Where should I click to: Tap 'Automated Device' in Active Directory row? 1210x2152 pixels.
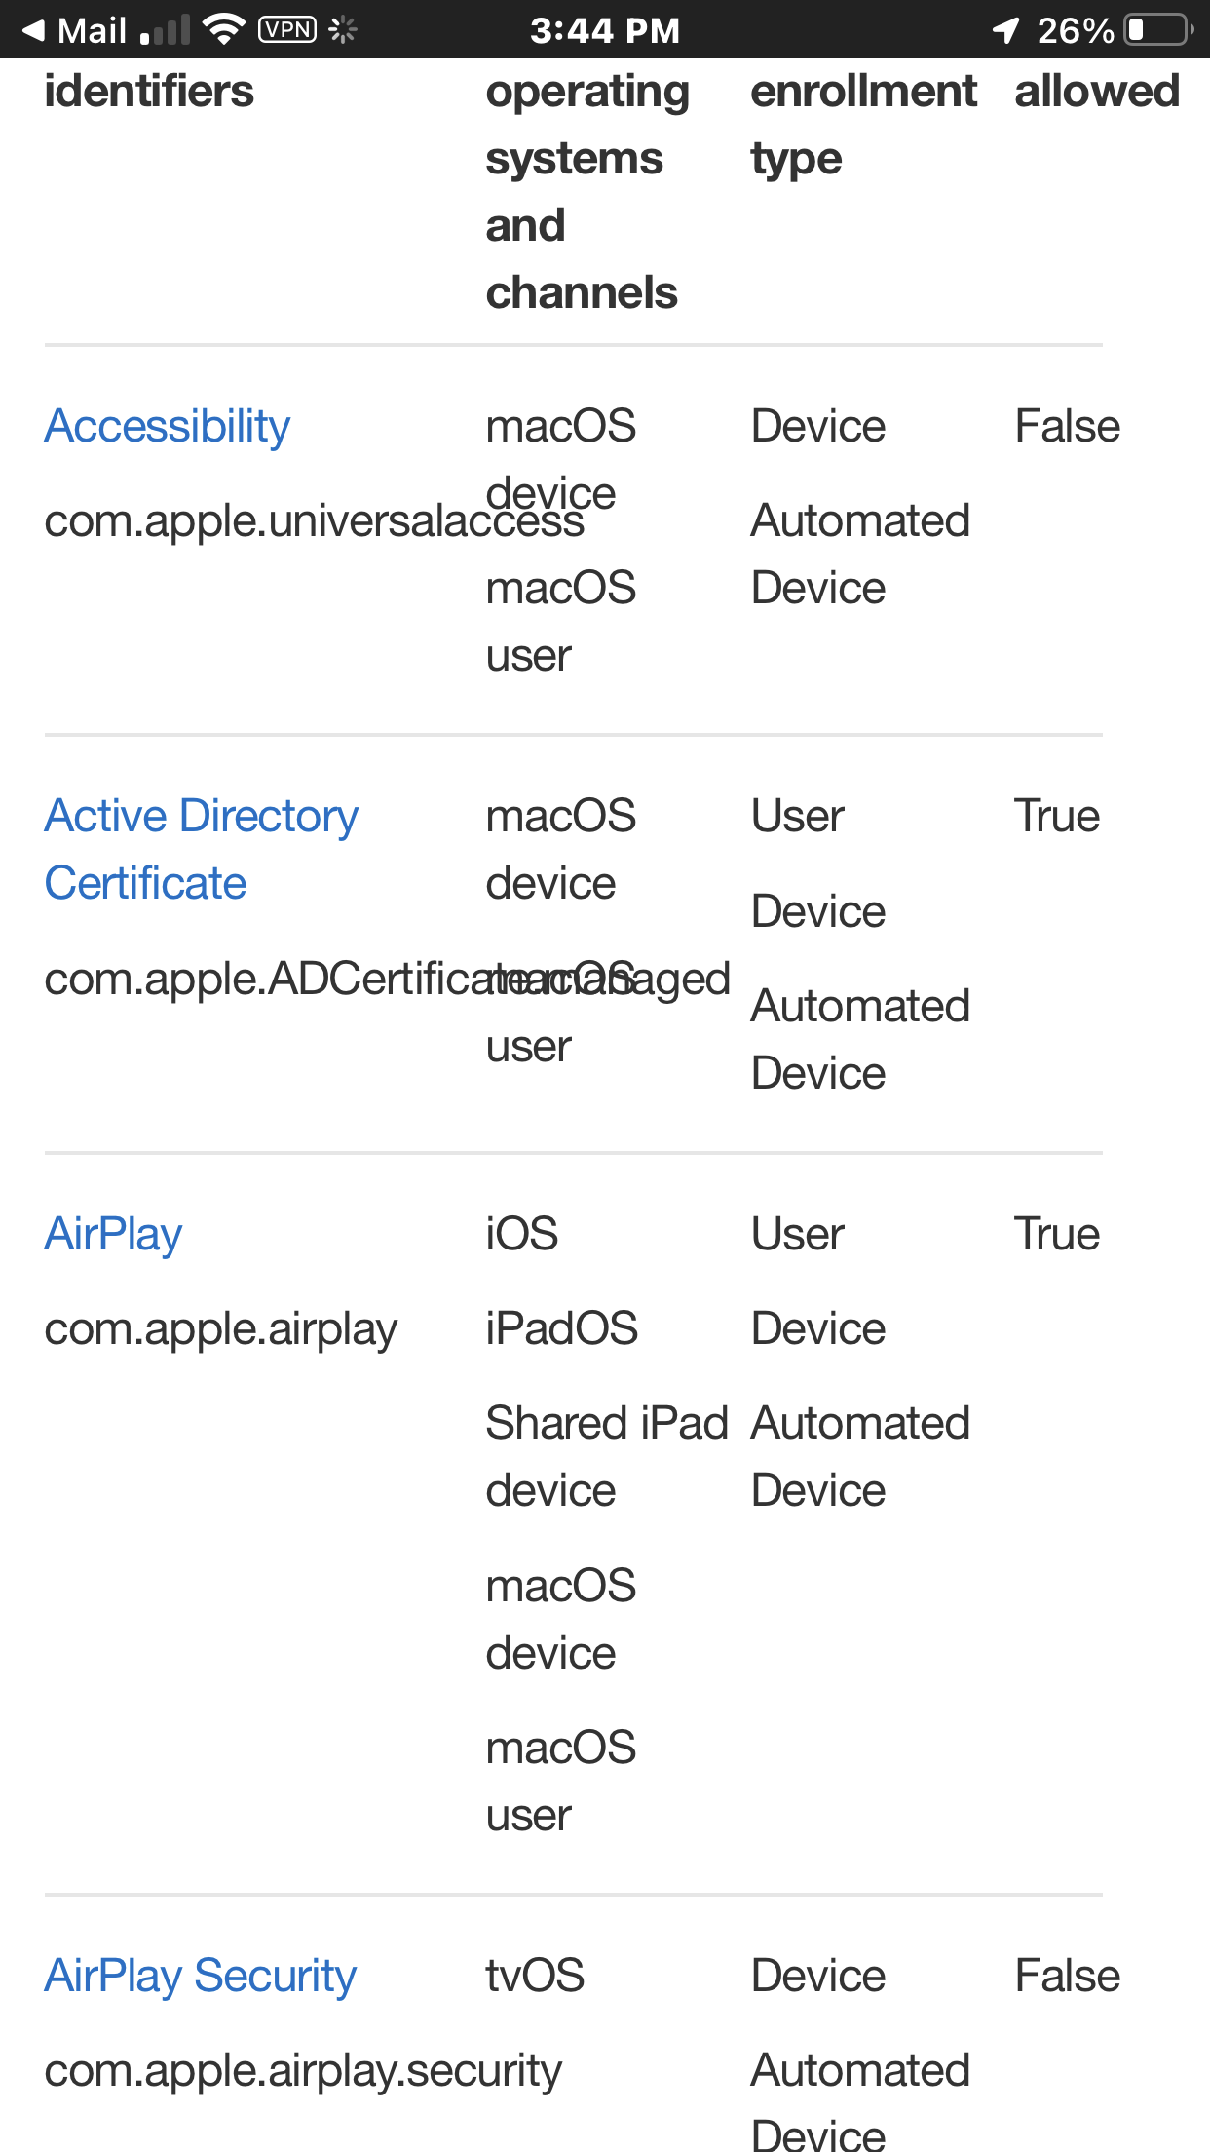tap(861, 1040)
